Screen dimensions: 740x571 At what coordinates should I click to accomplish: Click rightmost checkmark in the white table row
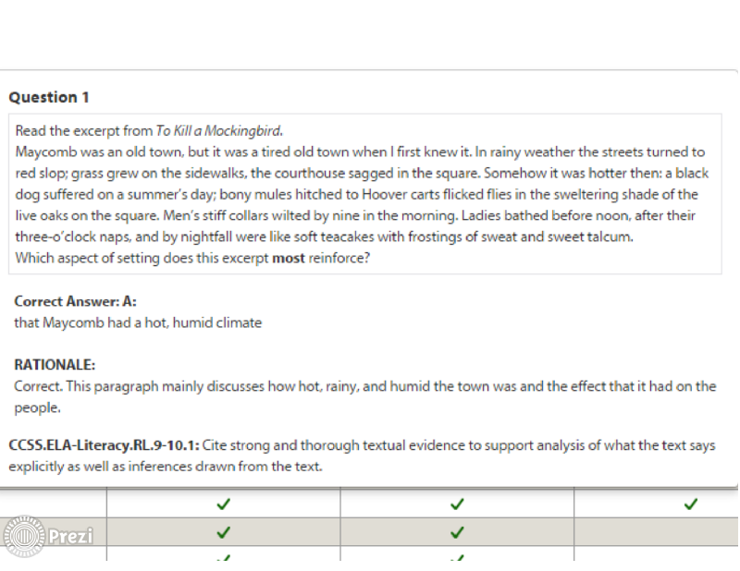(x=690, y=504)
